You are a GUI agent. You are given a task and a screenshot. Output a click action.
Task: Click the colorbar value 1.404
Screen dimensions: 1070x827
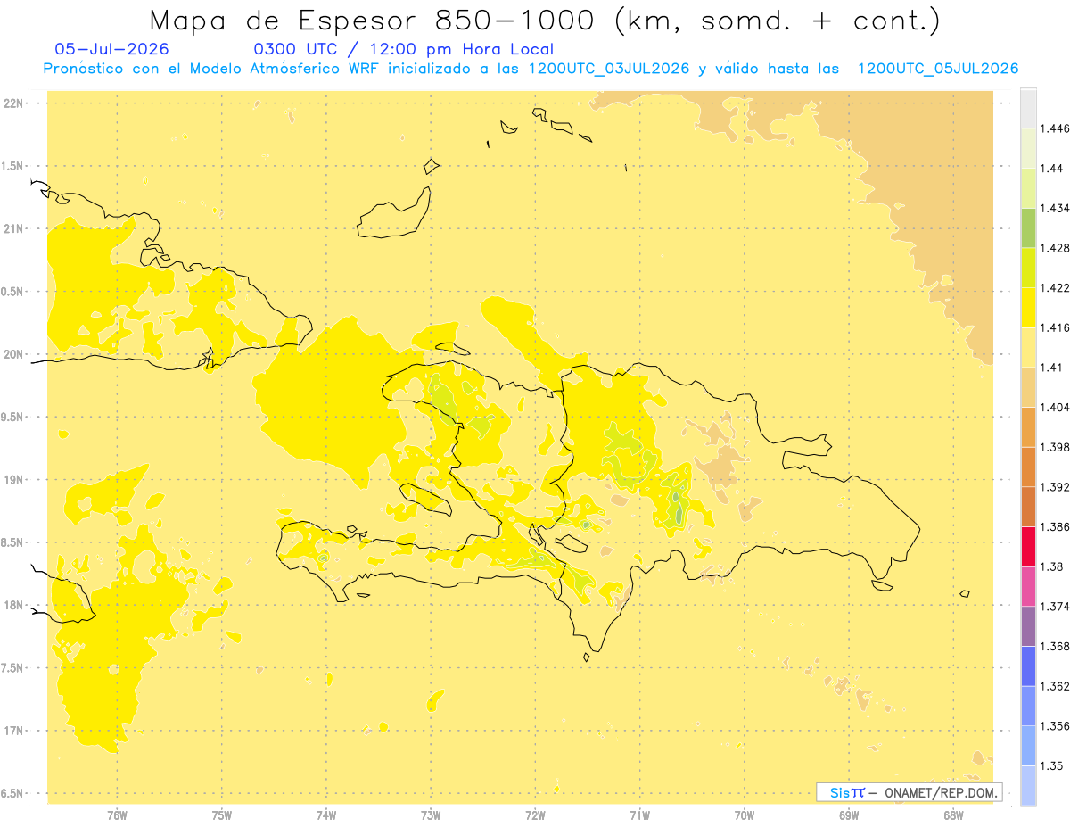point(1054,408)
